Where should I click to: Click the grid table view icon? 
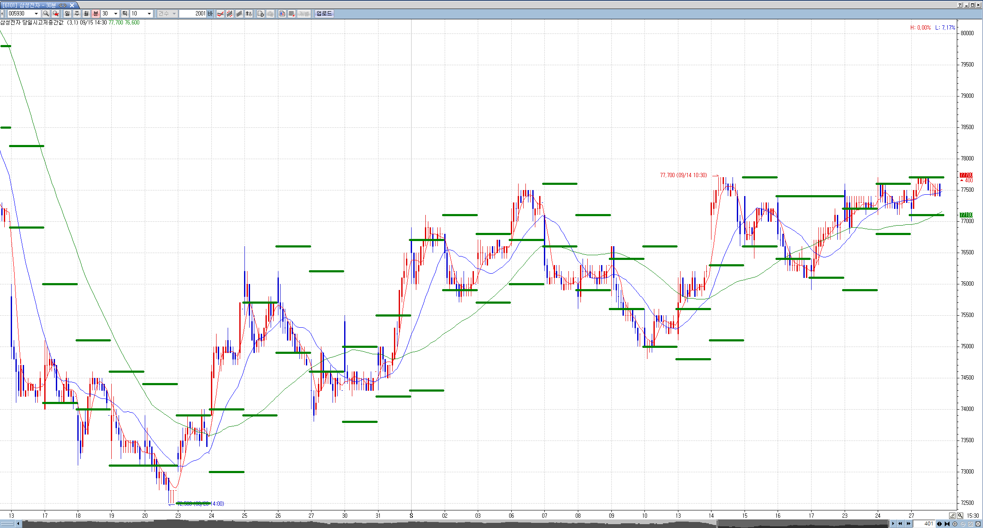292,14
